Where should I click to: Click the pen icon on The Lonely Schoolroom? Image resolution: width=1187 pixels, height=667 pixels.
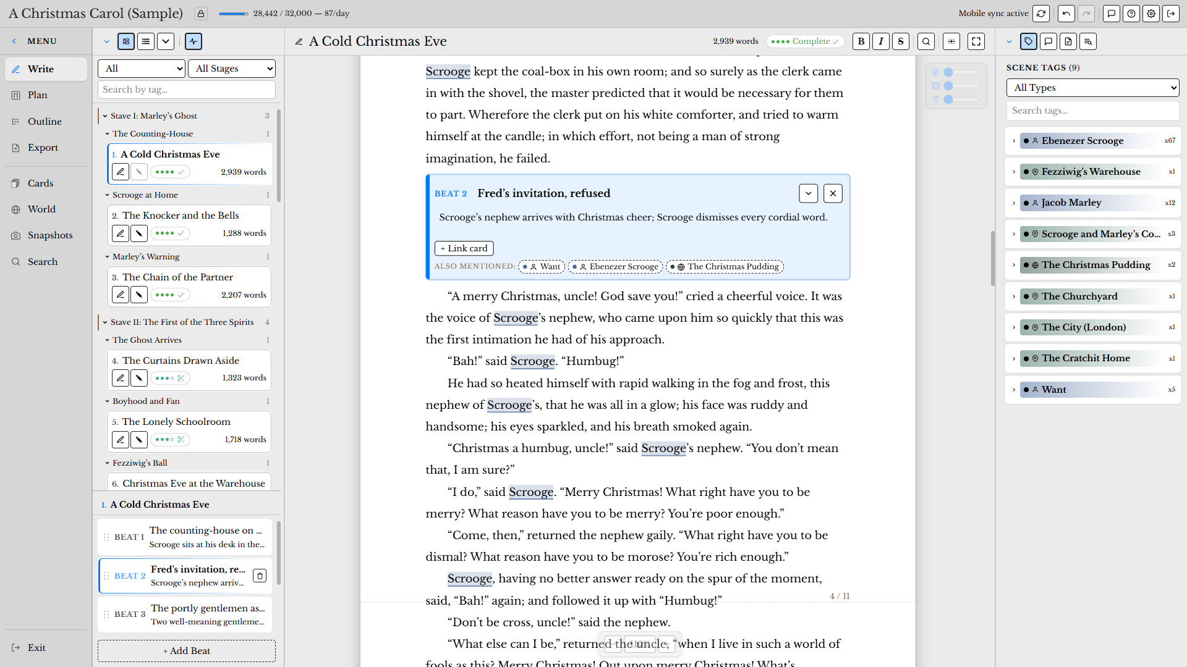point(139,439)
